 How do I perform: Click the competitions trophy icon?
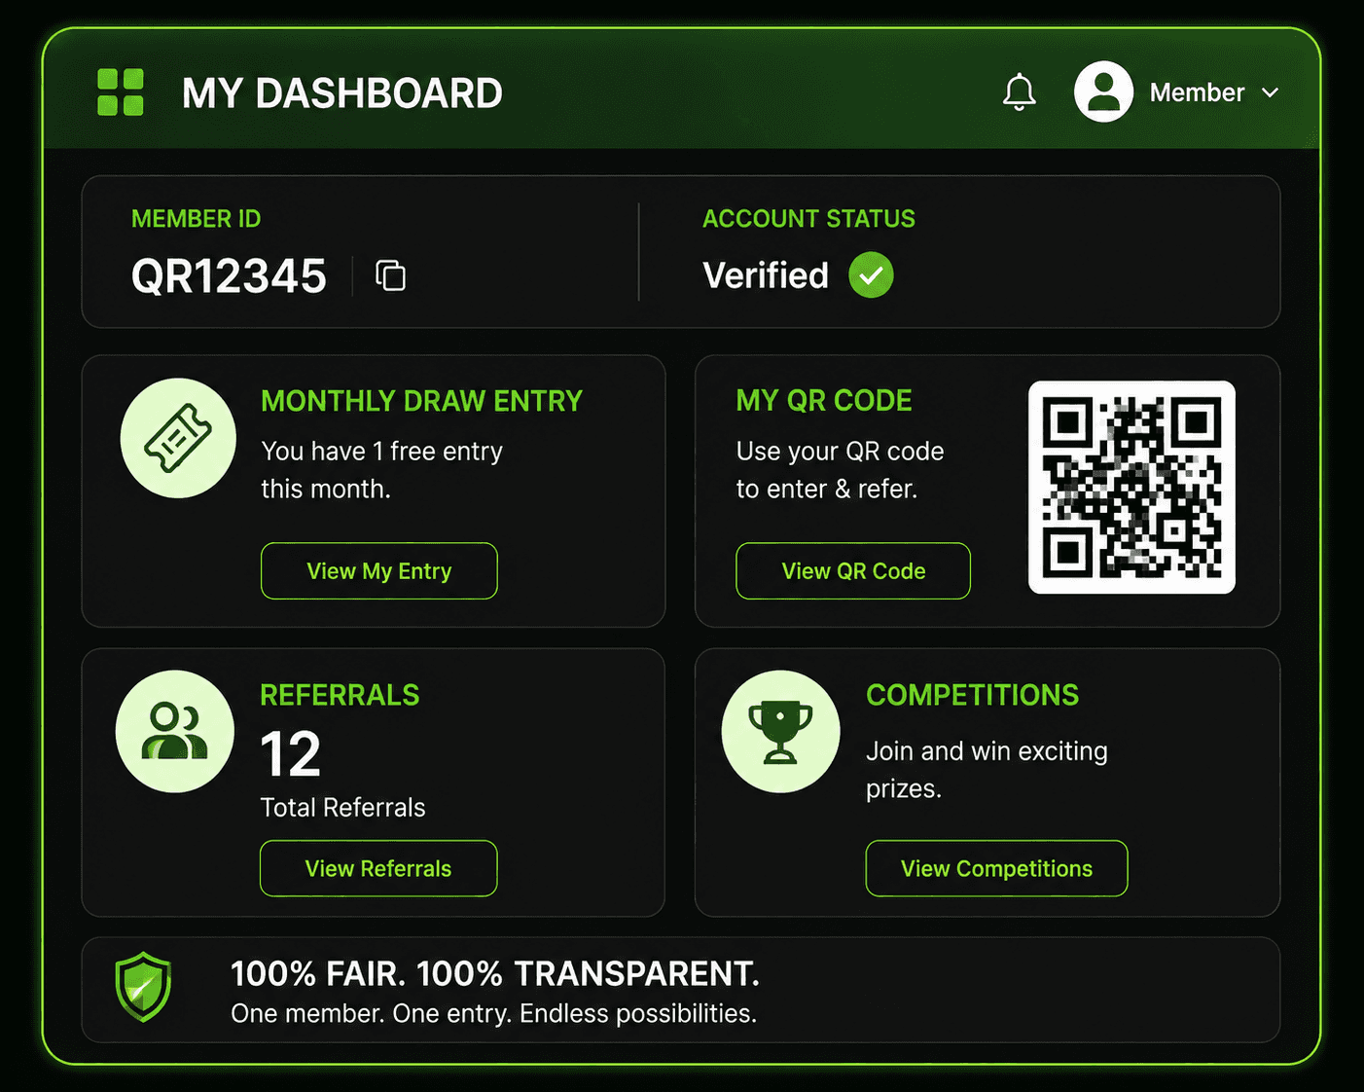(780, 731)
